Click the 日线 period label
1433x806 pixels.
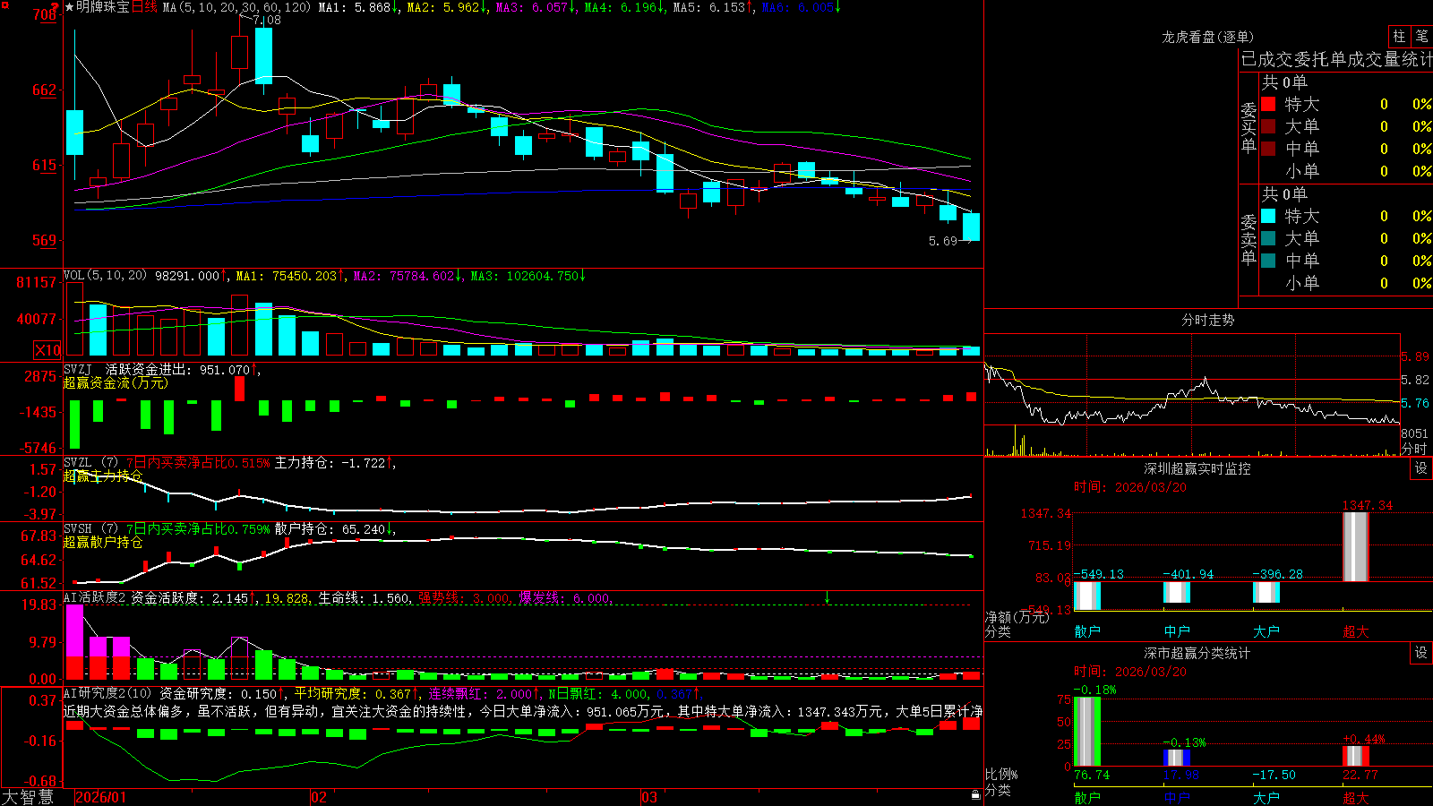(x=144, y=7)
